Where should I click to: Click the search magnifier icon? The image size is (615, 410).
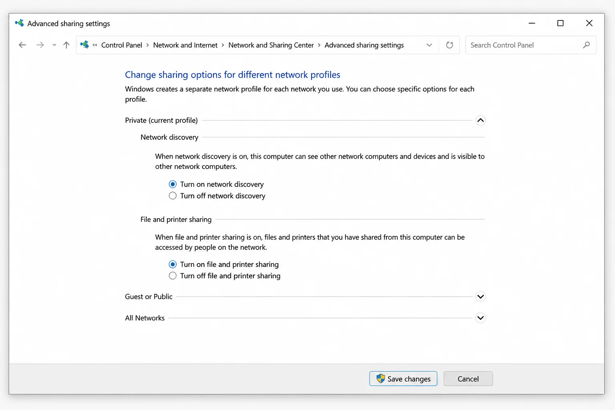click(x=587, y=45)
